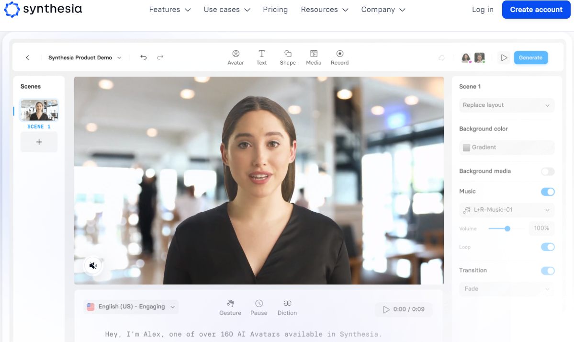Viewport: 574px width, 342px height.
Task: Click the music Volume slider handle
Action: click(x=507, y=228)
